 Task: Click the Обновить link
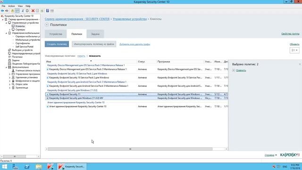pyautogui.click(x=294, y=44)
